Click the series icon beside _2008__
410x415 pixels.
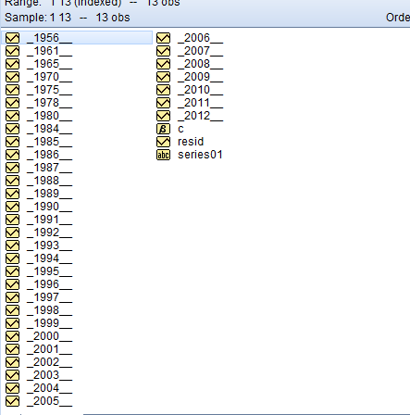click(x=163, y=64)
